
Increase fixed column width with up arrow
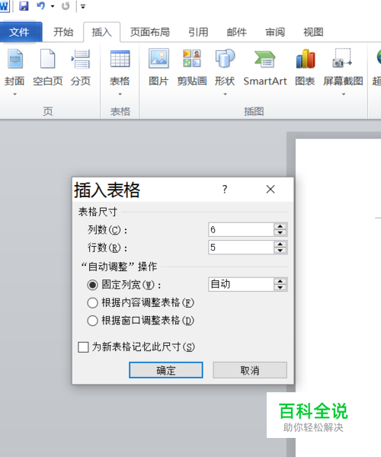click(280, 281)
